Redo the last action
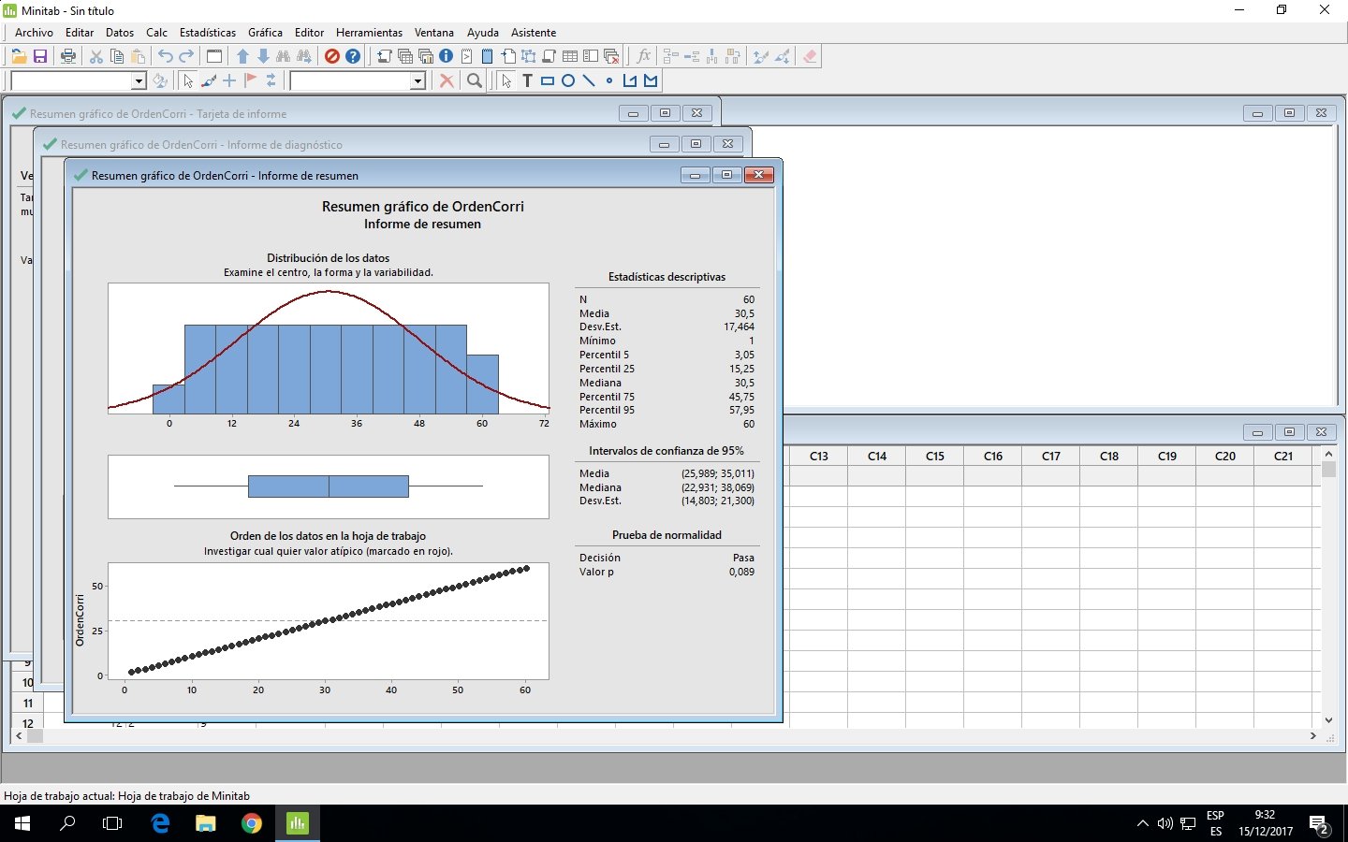This screenshot has width=1348, height=842. pyautogui.click(x=186, y=57)
